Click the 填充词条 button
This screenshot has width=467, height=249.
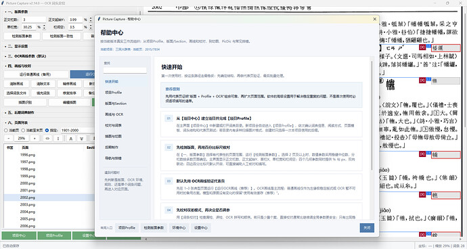point(43,93)
